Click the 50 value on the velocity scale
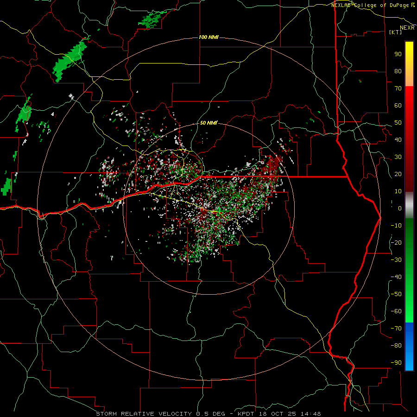Screen dimensions: 417x417 pos(398,123)
